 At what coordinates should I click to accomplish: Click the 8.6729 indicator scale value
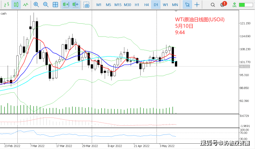click(x=244, y=116)
